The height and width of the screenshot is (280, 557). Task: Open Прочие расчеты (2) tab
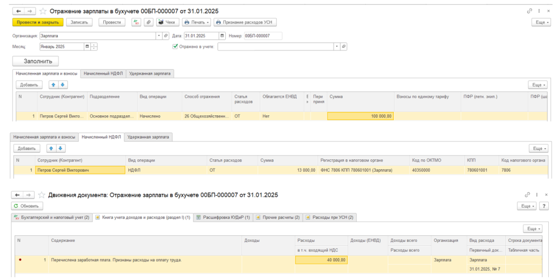[x=278, y=217]
